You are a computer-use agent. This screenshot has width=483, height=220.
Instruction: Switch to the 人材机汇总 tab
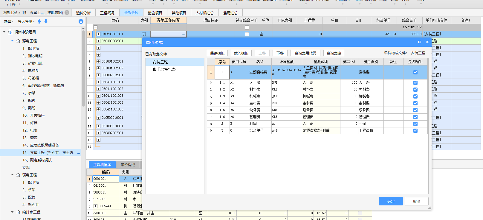coord(205,13)
